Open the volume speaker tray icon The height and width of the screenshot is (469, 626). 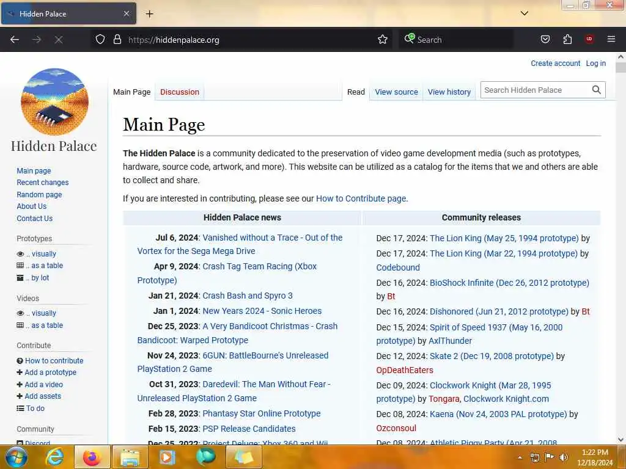tap(564, 457)
